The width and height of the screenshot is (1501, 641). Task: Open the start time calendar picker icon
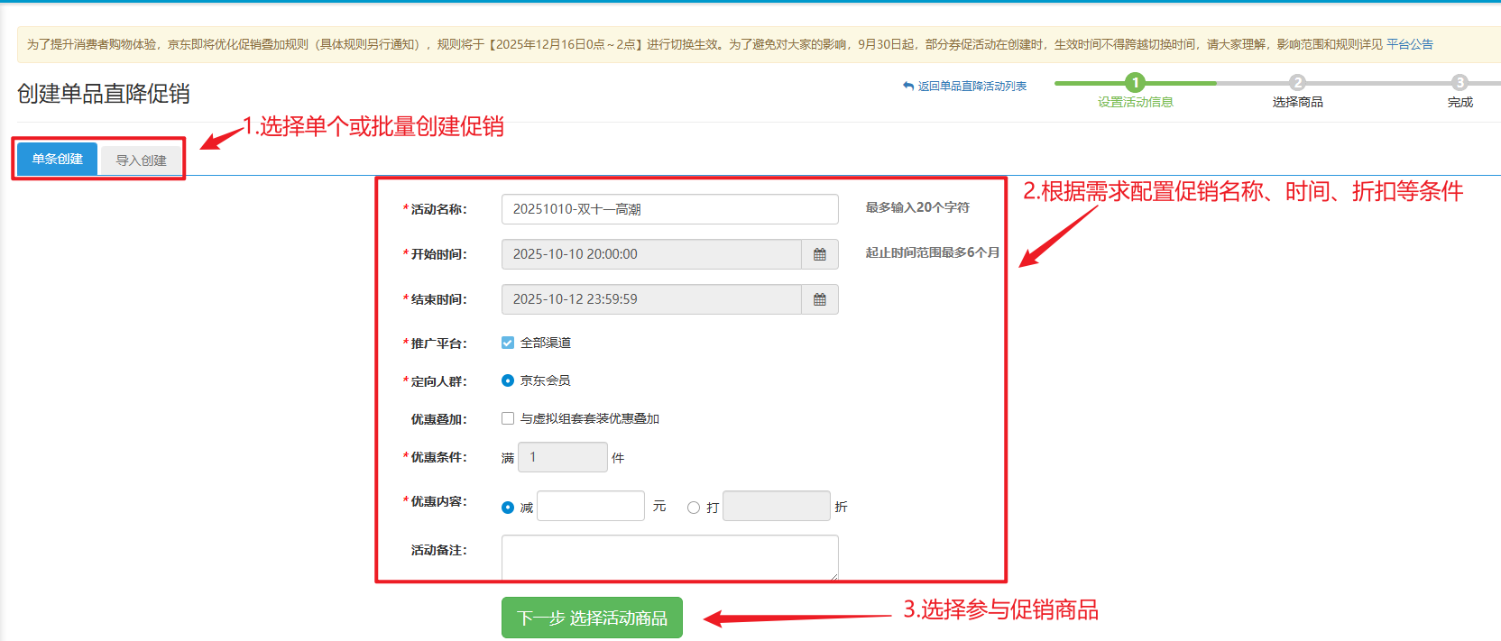tap(819, 254)
